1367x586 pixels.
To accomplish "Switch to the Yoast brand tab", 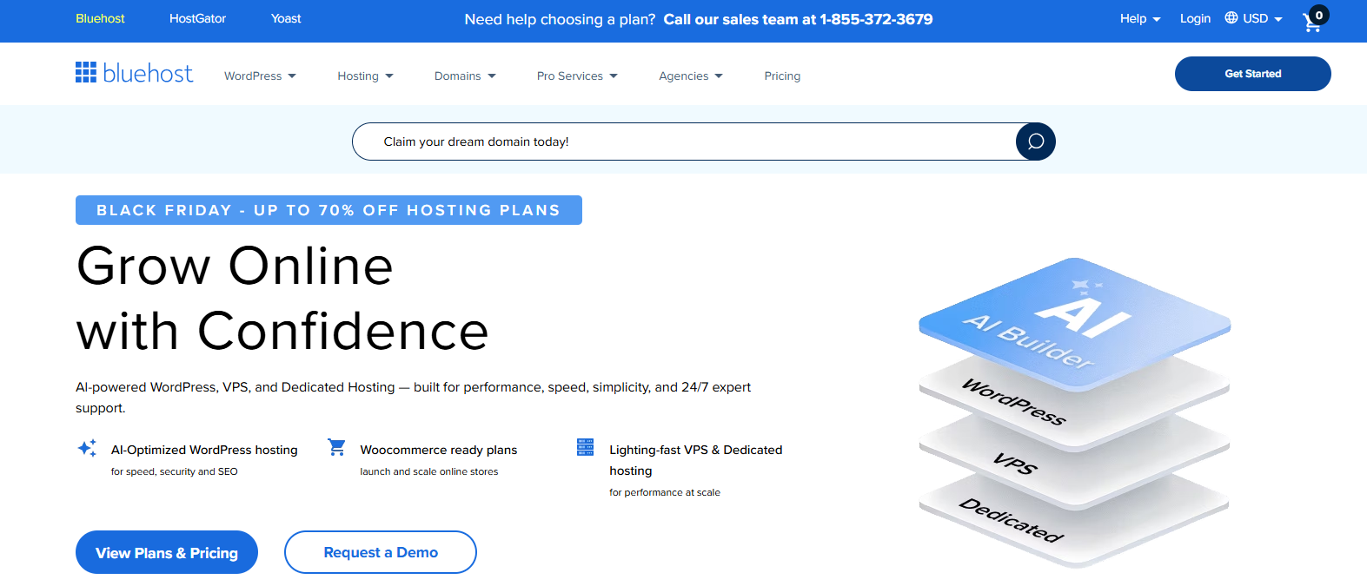I will [286, 18].
